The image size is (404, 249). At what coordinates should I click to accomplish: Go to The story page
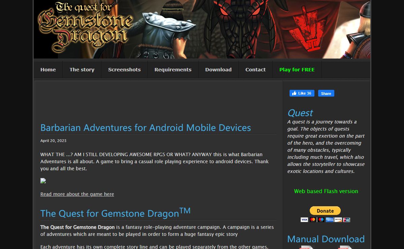82,70
